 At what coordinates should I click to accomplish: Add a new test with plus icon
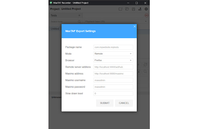(79, 15)
